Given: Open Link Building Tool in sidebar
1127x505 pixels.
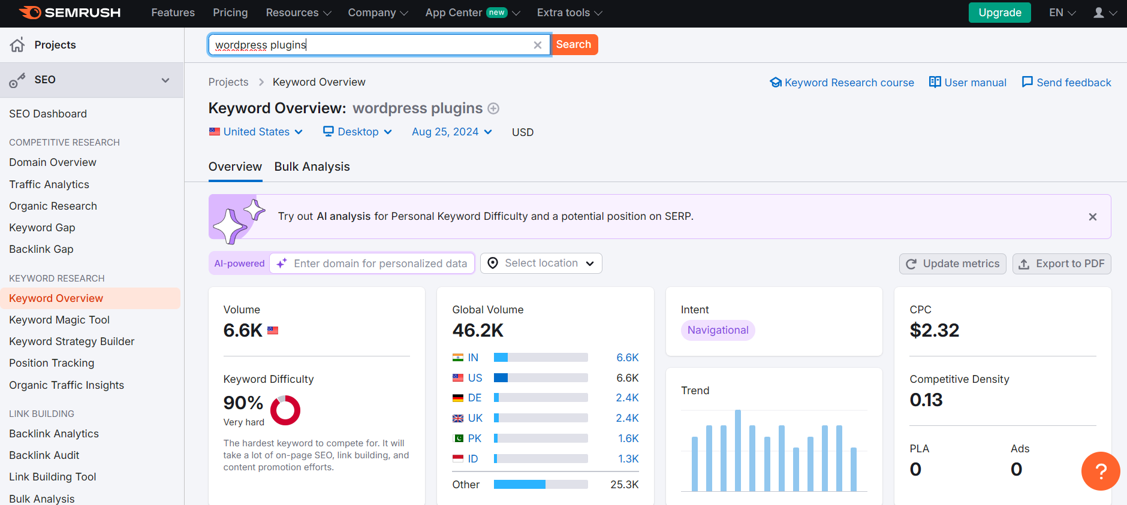Looking at the screenshot, I should (x=53, y=477).
